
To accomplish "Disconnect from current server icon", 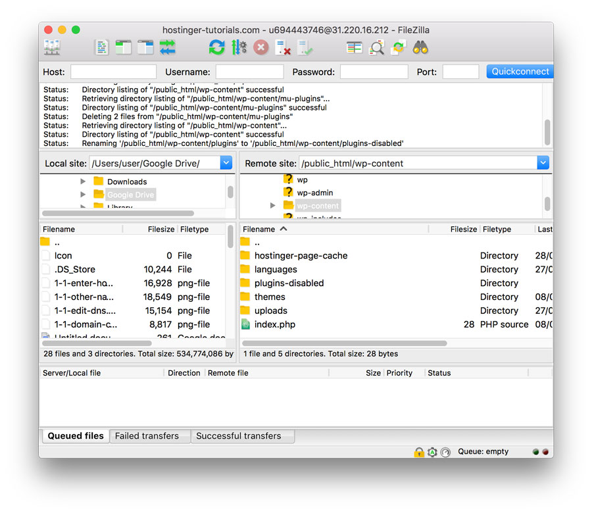I will tap(283, 47).
